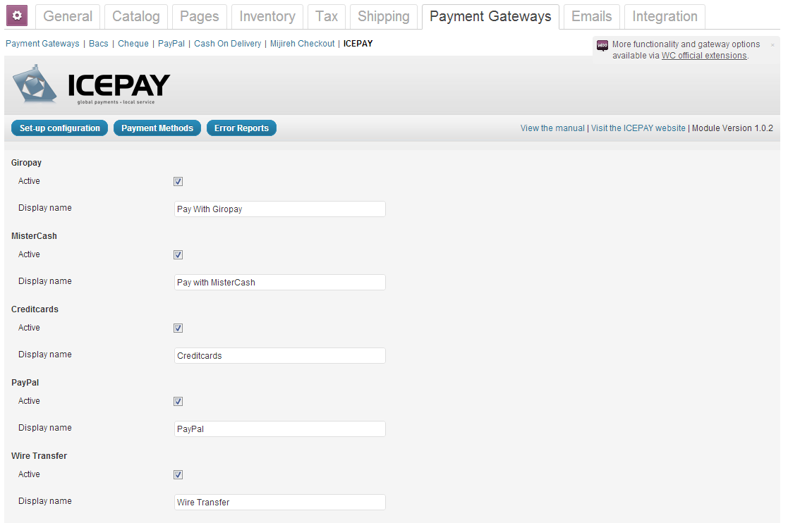Switch to the General tab
This screenshot has height=523, width=788.
pos(68,16)
